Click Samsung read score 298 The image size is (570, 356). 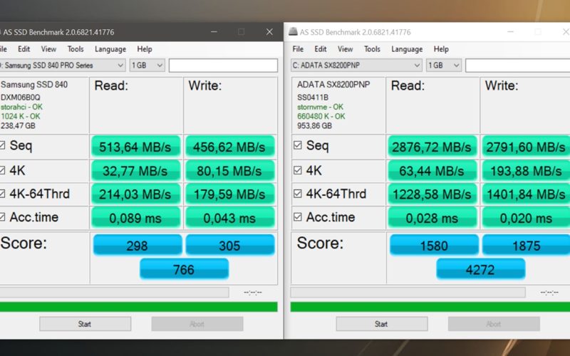click(x=138, y=245)
